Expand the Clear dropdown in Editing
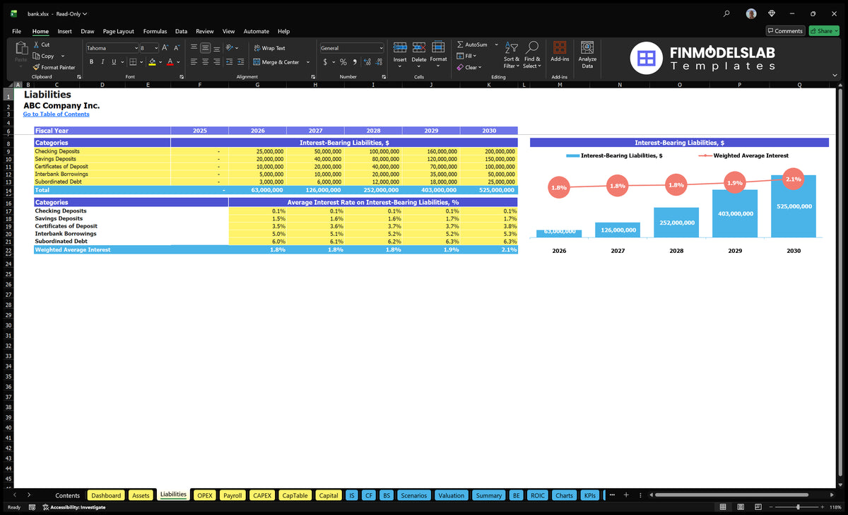 point(480,67)
